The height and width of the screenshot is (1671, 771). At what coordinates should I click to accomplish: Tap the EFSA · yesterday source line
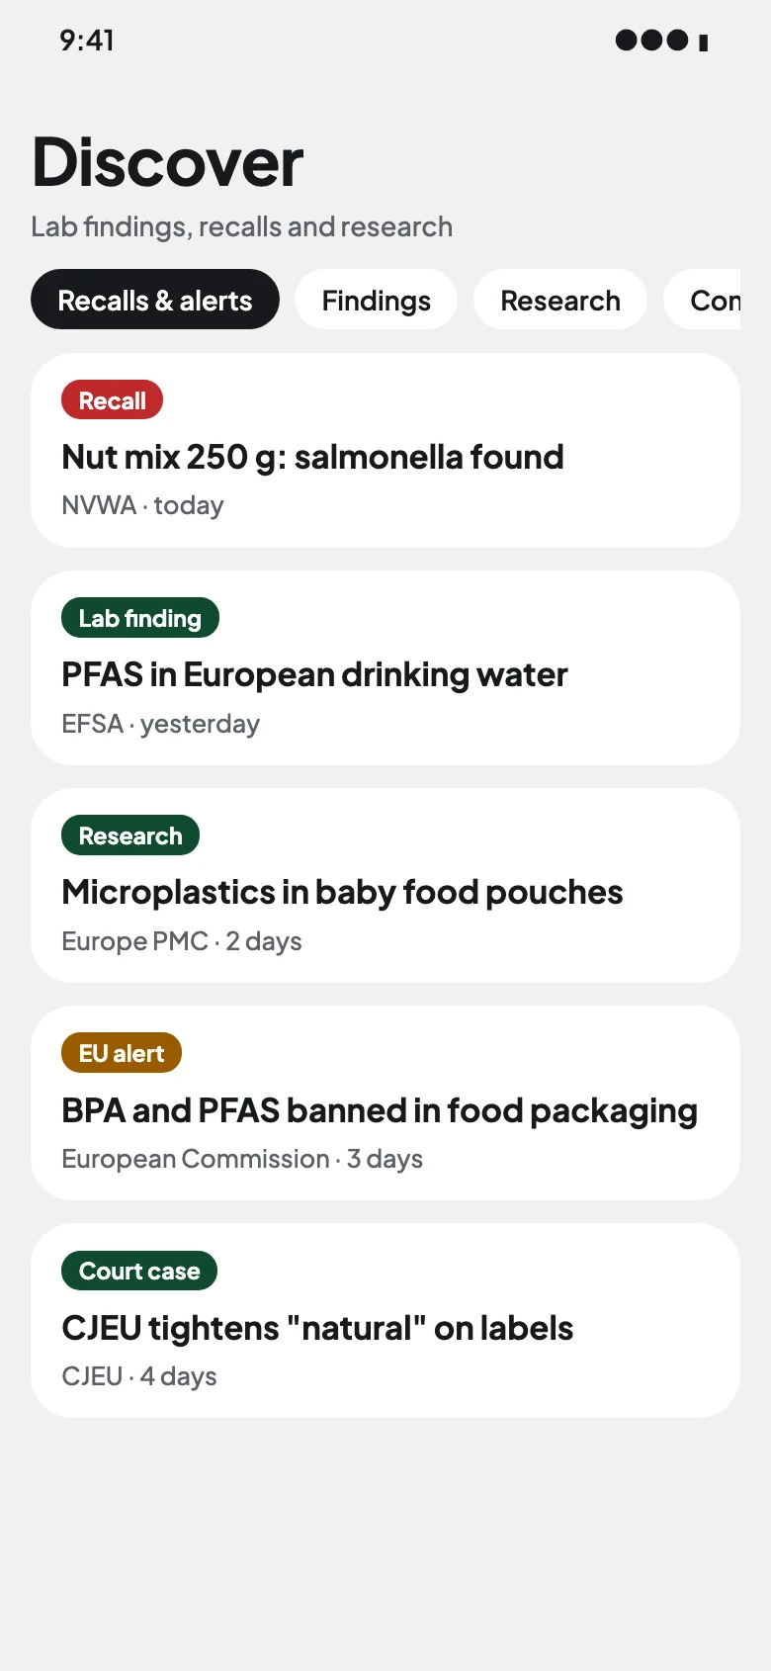coord(160,724)
